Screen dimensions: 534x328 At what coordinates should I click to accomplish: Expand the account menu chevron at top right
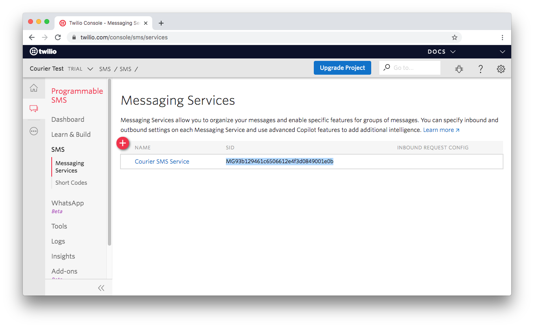click(x=502, y=52)
